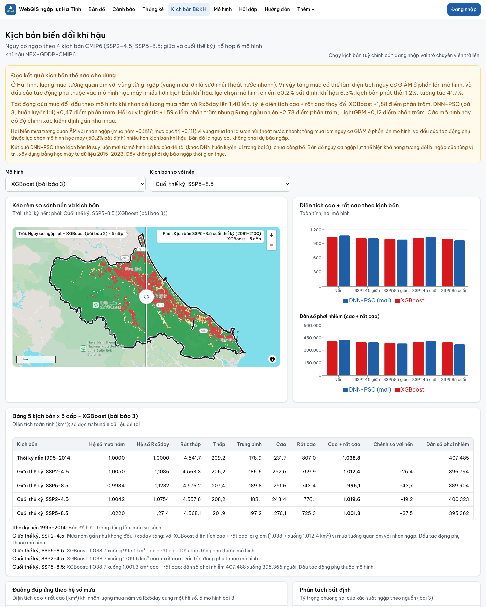This screenshot has width=486, height=607.
Task: Click the Chênh so với nền column header
Action: (x=393, y=444)
